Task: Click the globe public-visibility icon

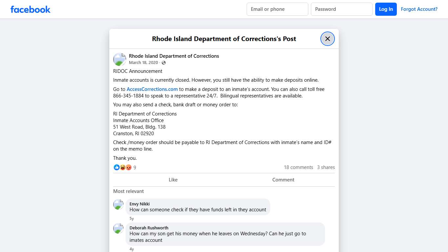Action: pyautogui.click(x=164, y=63)
